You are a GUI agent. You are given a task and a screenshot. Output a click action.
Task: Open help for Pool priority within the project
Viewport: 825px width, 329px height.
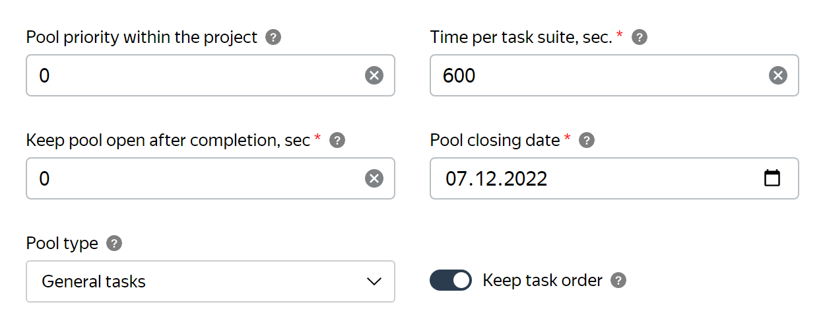pos(273,38)
